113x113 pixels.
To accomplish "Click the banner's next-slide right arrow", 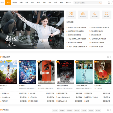I will click(63, 30).
